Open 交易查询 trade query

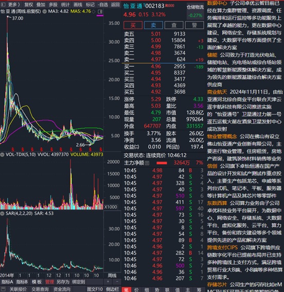40,289
